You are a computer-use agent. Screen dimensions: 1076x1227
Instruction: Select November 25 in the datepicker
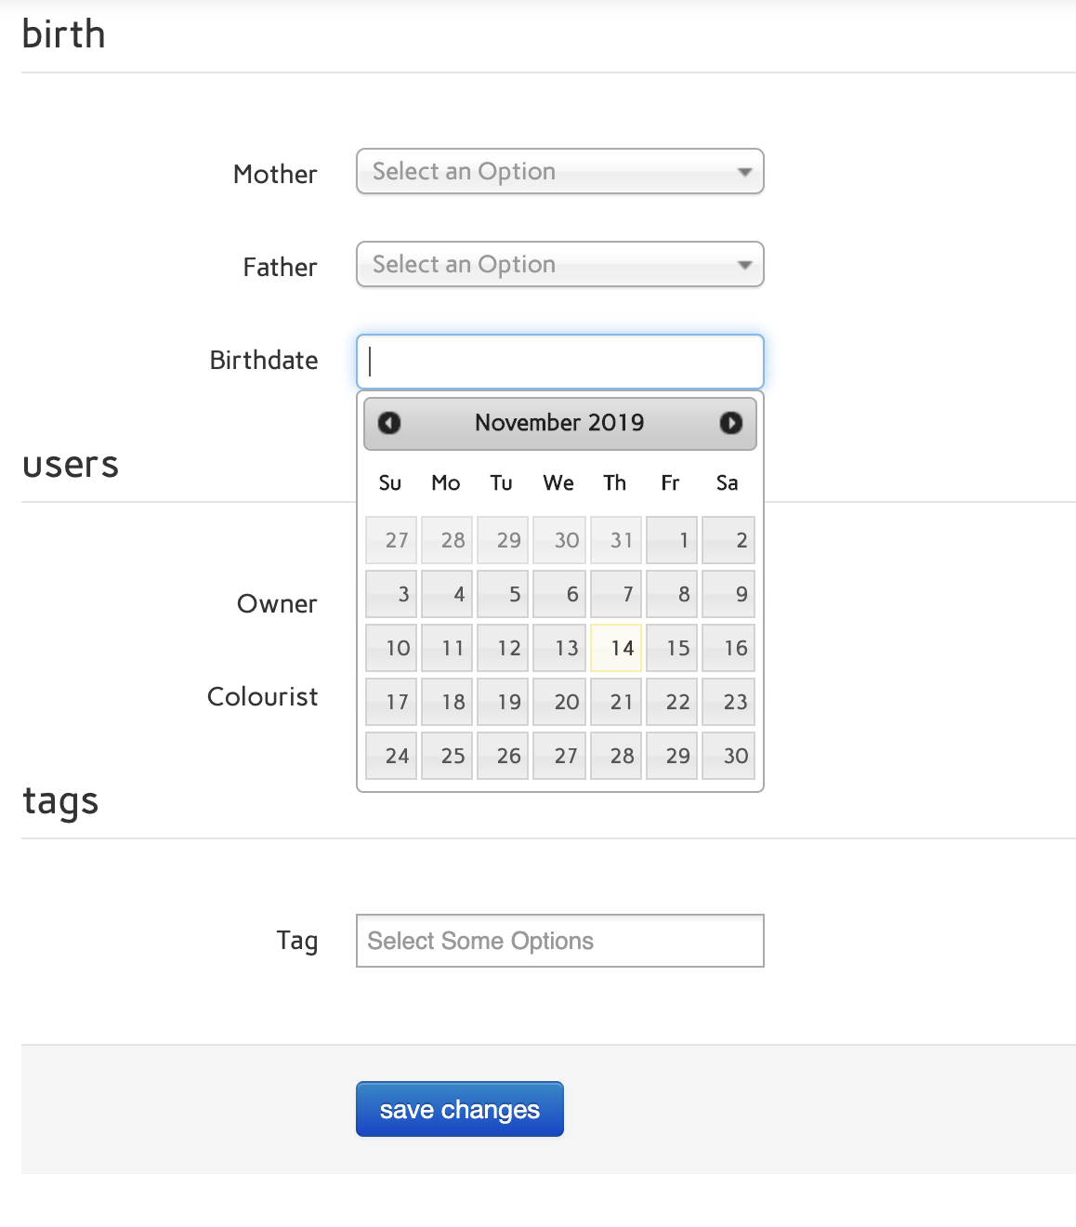click(x=447, y=756)
